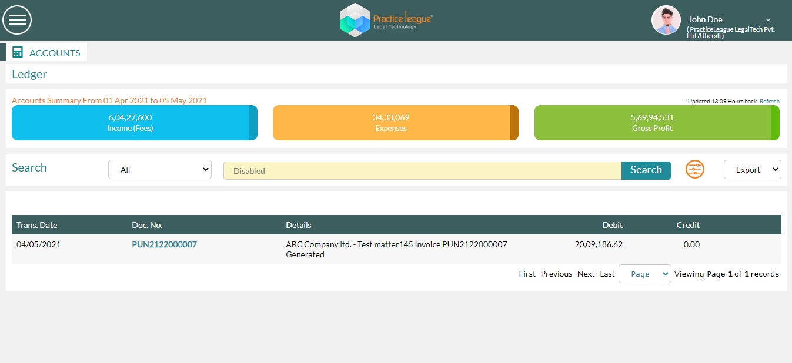Image resolution: width=792 pixels, height=363 pixels.
Task: Click the Disabled search input field
Action: click(x=422, y=171)
